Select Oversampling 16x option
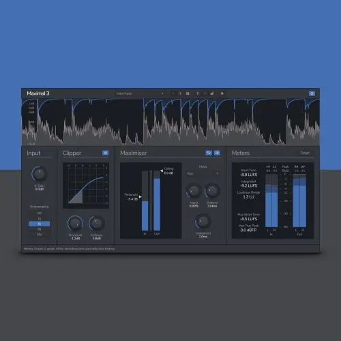341x341 pixels. click(40, 235)
